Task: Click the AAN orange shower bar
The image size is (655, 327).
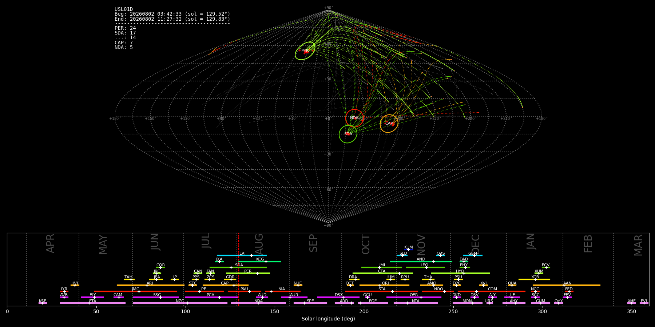Action: point(567,285)
